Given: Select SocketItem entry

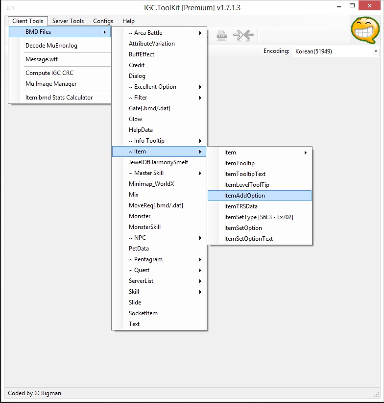Looking at the screenshot, I should pos(159,314).
